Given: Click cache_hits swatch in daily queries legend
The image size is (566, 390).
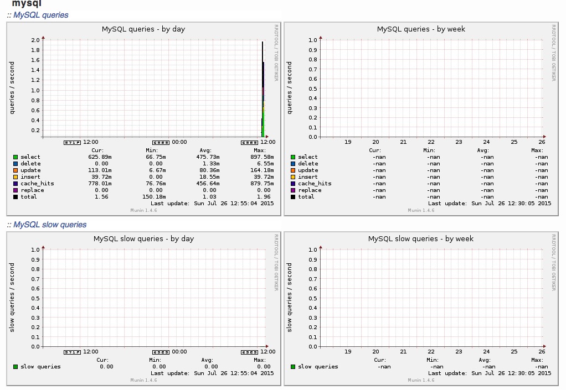Looking at the screenshot, I should point(16,184).
